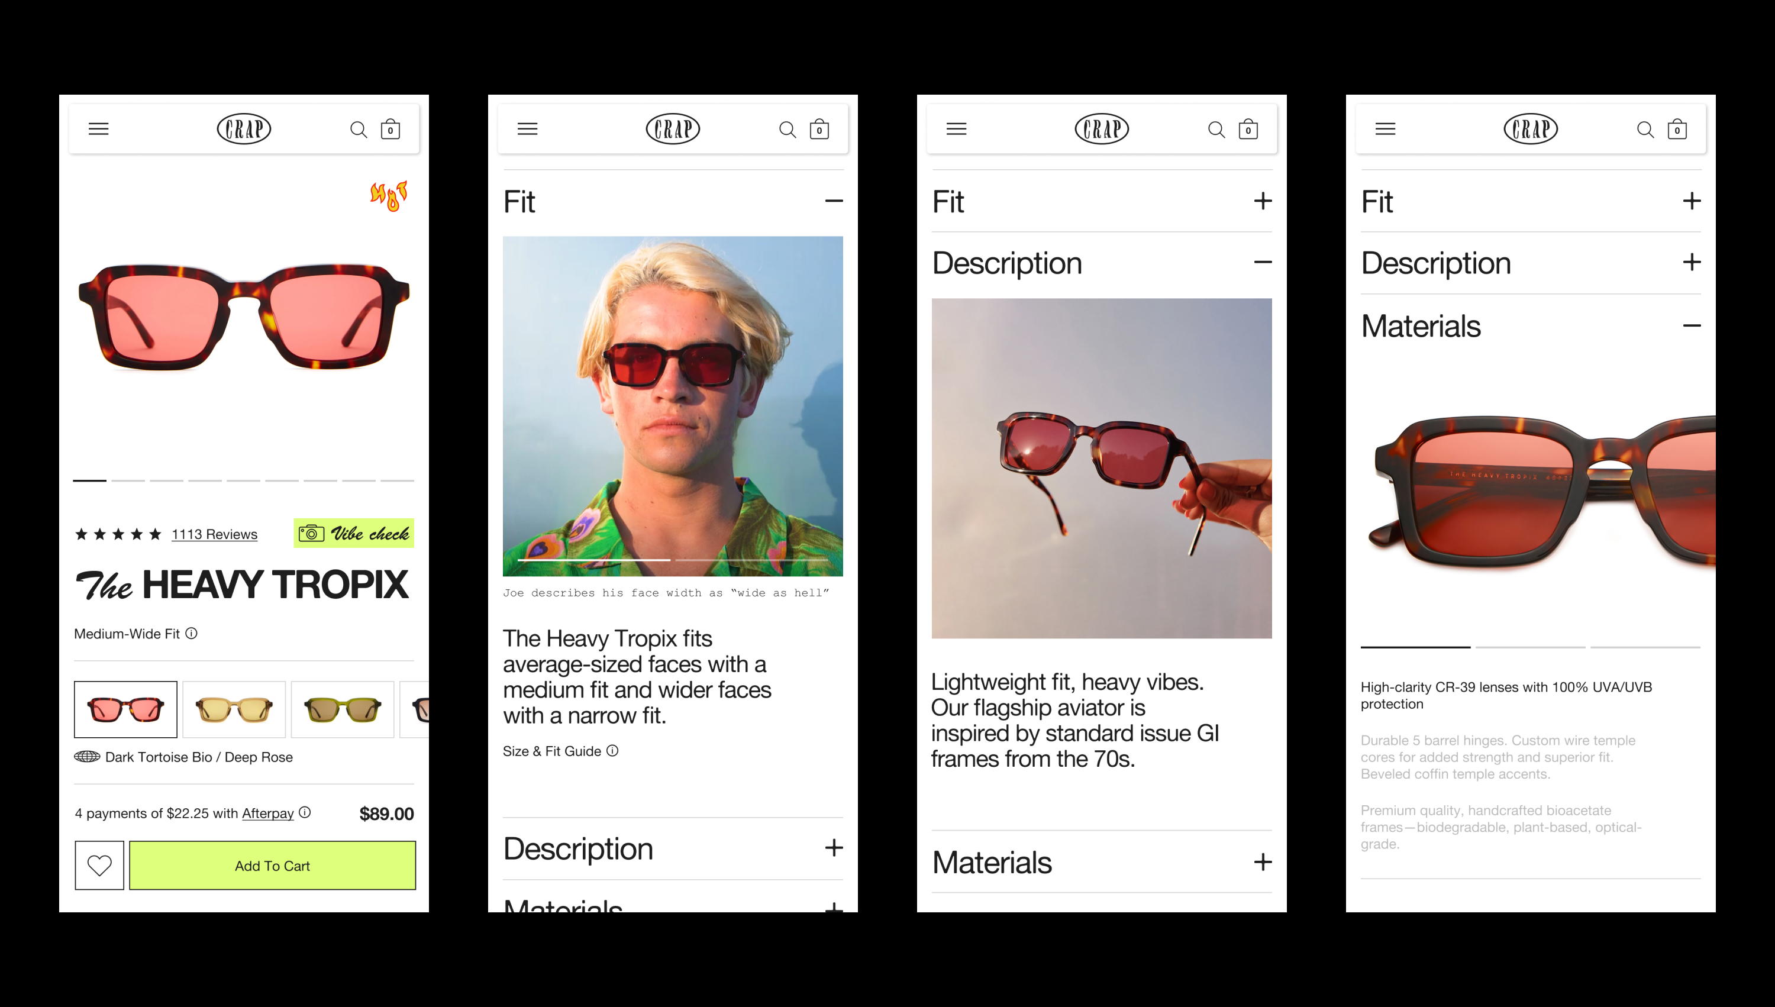Collapse the open Fit section

834,201
